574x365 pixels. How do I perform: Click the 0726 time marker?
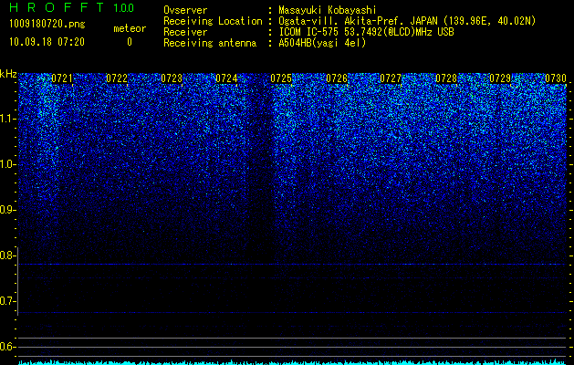coord(337,78)
